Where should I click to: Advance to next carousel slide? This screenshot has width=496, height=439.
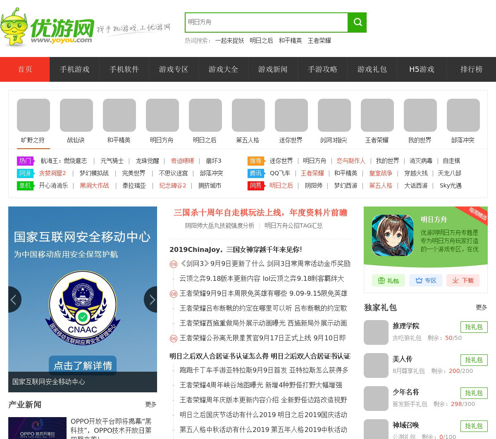pyautogui.click(x=151, y=299)
